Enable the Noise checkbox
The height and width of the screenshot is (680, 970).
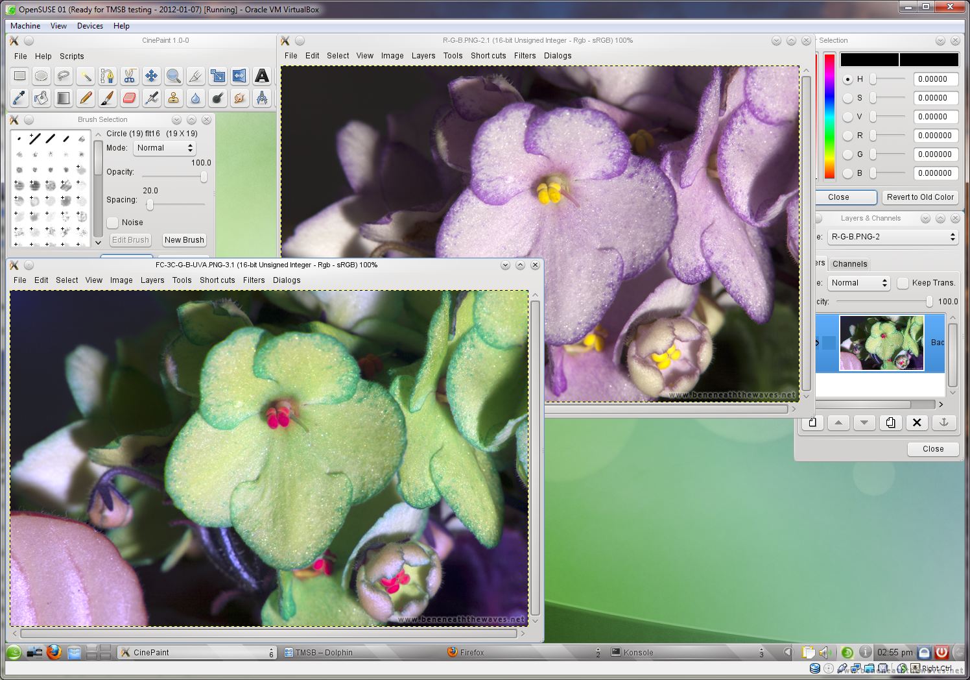click(113, 223)
